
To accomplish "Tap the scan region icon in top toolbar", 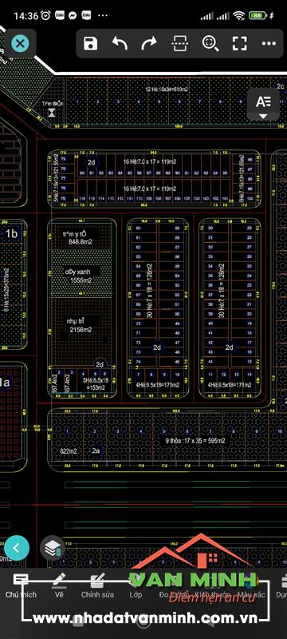I will (179, 43).
